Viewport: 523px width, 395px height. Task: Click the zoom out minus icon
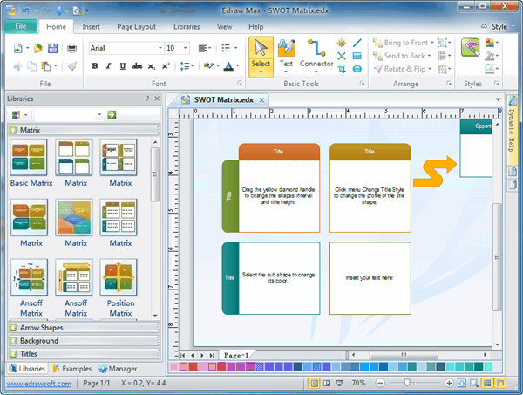[x=380, y=383]
